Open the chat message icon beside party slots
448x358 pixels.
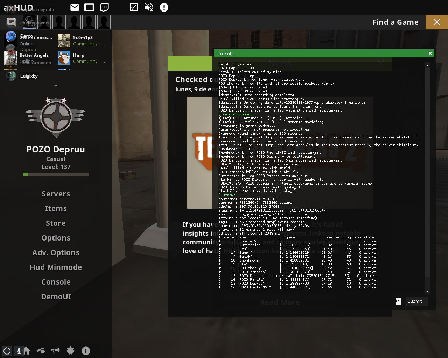pyautogui.click(x=11, y=22)
